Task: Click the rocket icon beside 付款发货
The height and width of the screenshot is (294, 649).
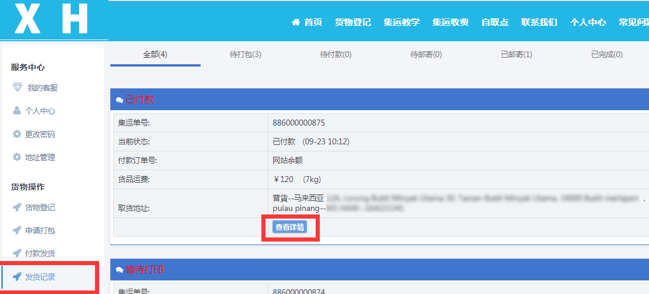Action: [x=17, y=253]
